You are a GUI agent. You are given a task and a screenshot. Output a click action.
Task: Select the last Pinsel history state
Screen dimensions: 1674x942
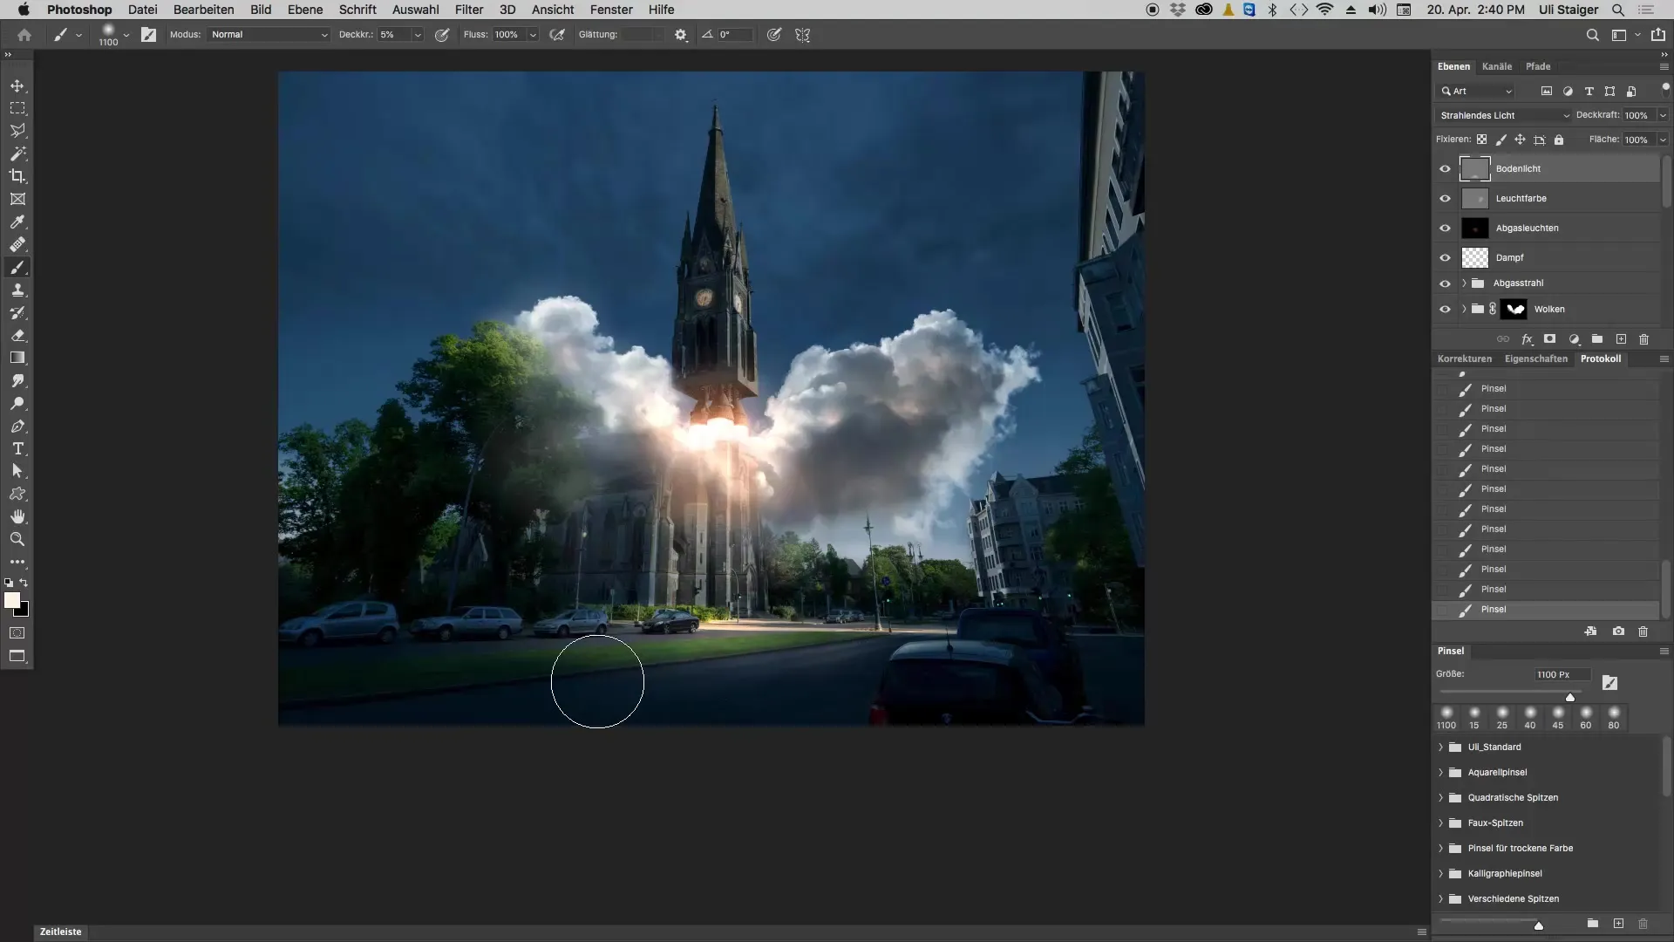(1546, 610)
